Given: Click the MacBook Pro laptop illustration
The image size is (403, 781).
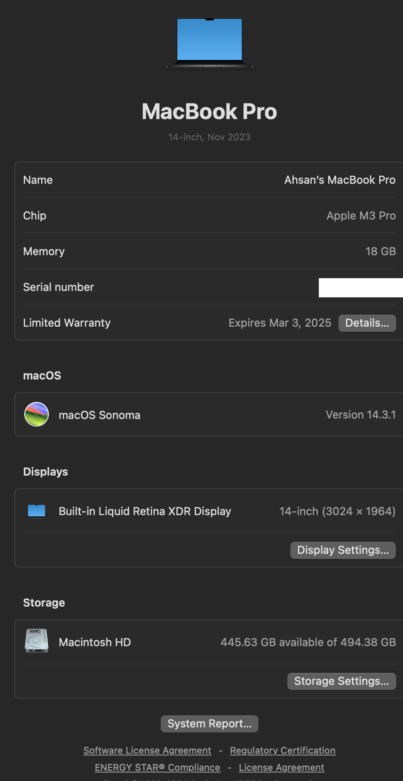Looking at the screenshot, I should click(209, 43).
